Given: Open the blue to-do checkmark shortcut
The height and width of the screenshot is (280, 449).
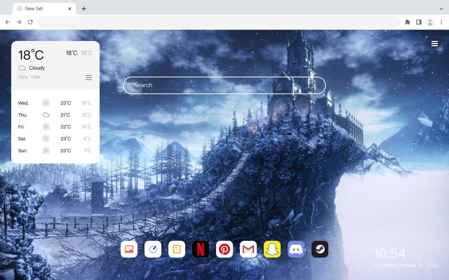Looking at the screenshot, I should 153,249.
